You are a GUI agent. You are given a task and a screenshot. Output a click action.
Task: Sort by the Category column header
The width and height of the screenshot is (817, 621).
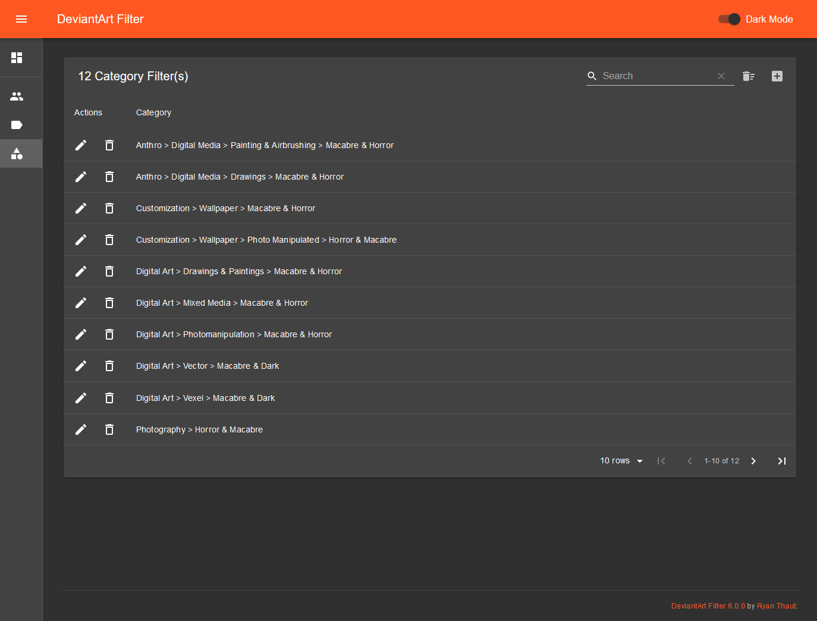(x=153, y=112)
